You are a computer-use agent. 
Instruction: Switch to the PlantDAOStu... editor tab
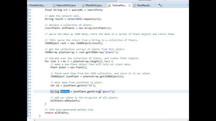click(37, 5)
